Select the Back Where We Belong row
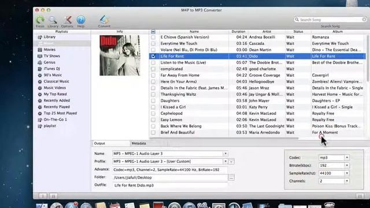The width and height of the screenshot is (370, 208). pyautogui.click(x=257, y=126)
